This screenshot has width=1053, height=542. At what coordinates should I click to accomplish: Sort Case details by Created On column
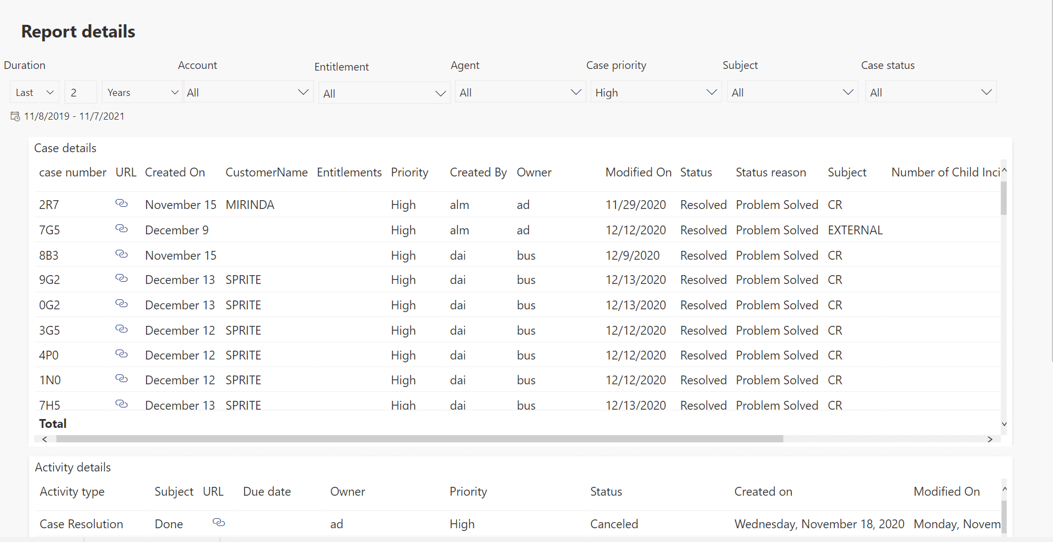coord(175,173)
